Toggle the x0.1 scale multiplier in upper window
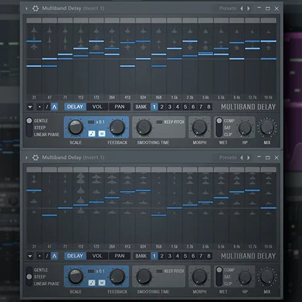 coord(96,122)
